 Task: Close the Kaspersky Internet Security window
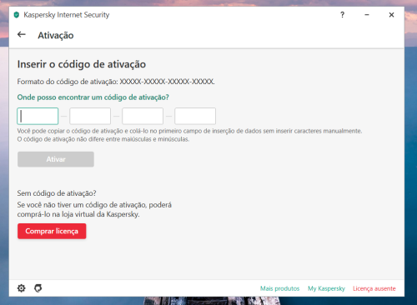coord(391,15)
